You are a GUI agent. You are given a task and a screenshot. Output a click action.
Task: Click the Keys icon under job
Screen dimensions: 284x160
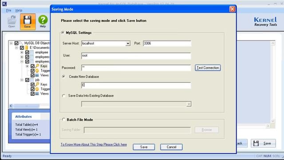point(37,84)
